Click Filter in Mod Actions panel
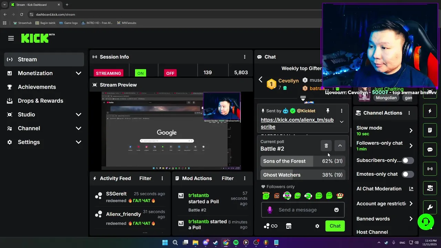441x248 pixels. 228,178
